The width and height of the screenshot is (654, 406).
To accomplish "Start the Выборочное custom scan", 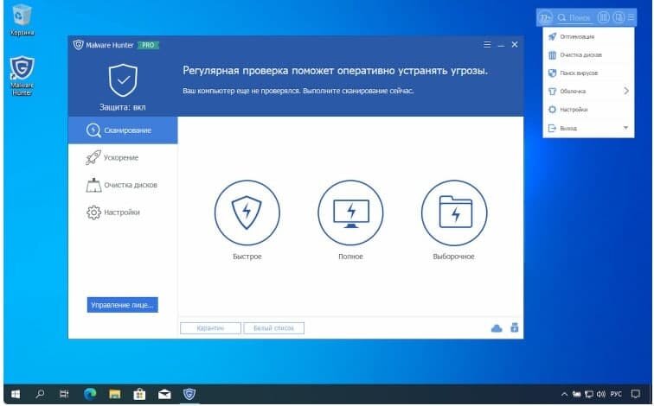I will (x=454, y=213).
